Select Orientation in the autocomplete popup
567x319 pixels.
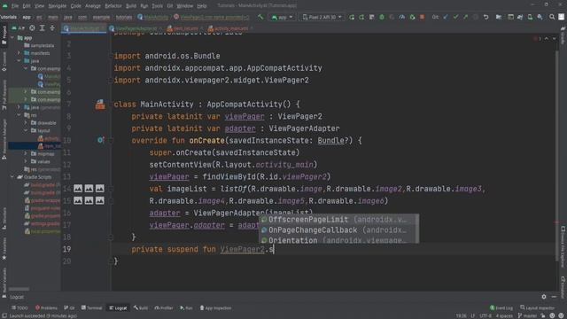pyautogui.click(x=338, y=240)
